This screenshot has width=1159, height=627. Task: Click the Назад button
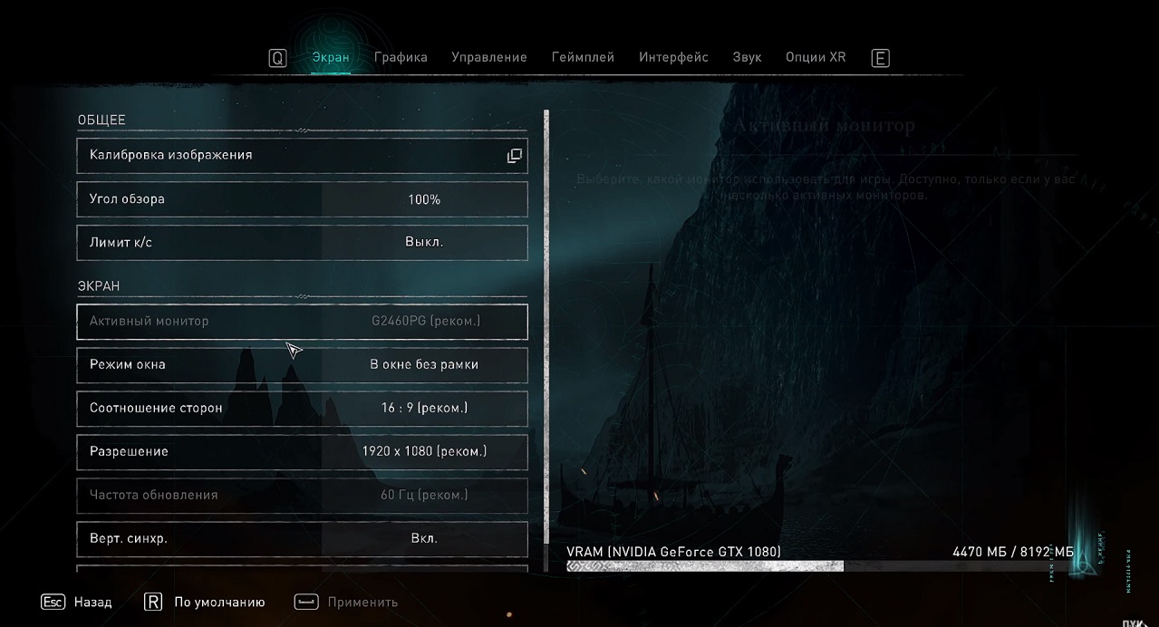tap(92, 603)
